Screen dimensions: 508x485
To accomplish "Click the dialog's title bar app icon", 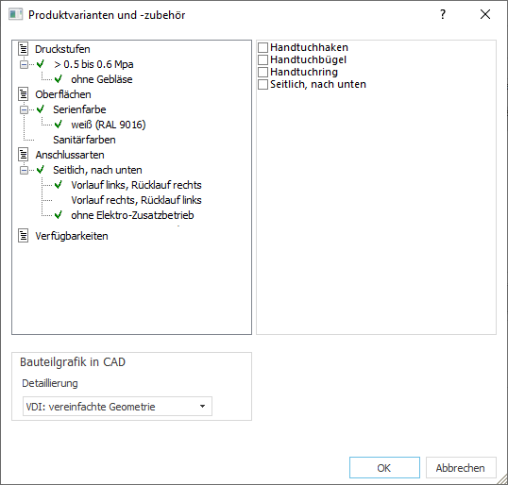I will pyautogui.click(x=15, y=14).
